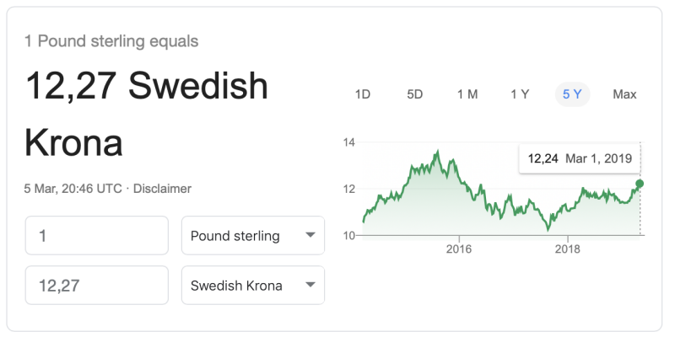Open the Pound sterling currency dropdown

pyautogui.click(x=253, y=236)
